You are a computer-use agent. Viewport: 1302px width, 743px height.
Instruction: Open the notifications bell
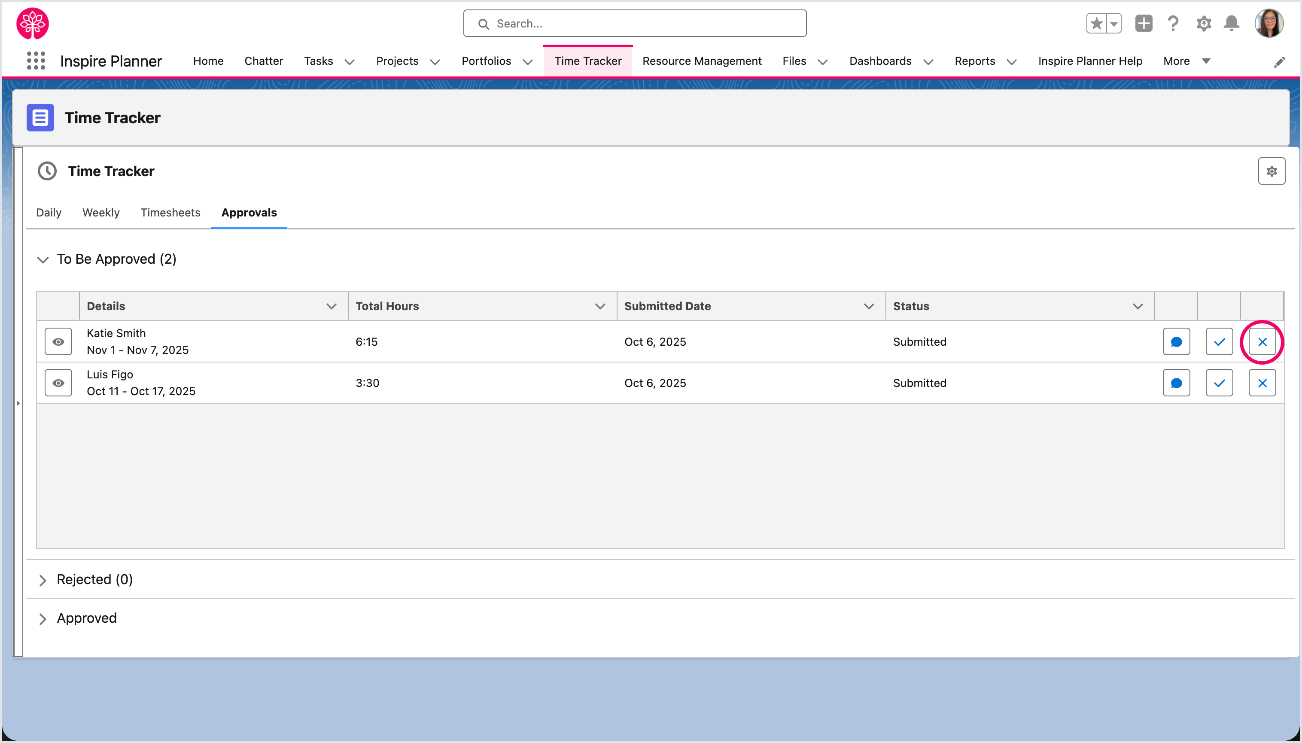[x=1231, y=24]
